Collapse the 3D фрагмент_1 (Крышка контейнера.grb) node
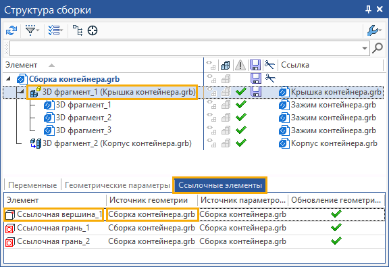This screenshot has width=389, height=267. click(x=22, y=92)
